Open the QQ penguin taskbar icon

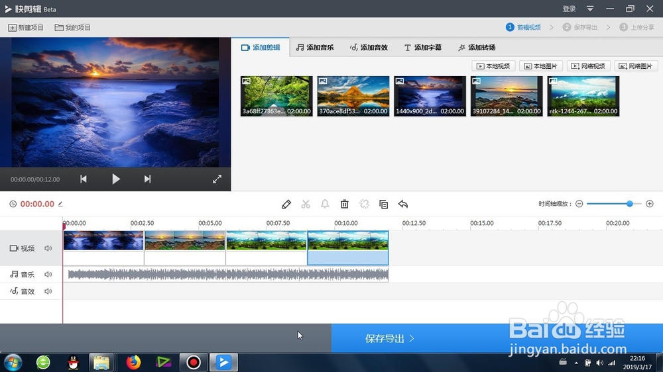(x=73, y=362)
